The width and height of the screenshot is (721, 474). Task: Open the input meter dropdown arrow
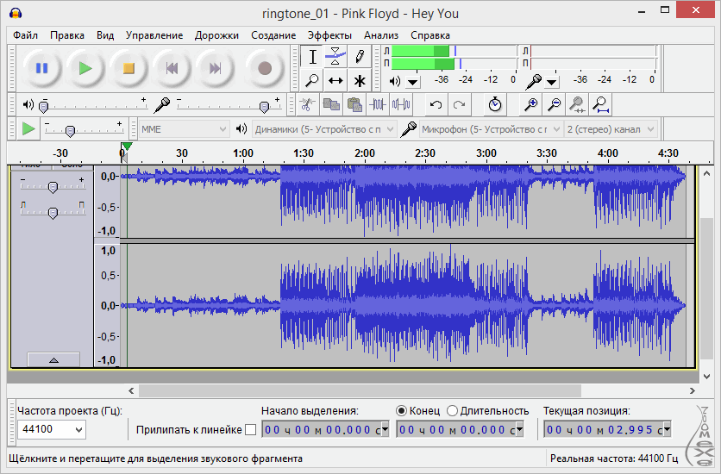pos(552,82)
